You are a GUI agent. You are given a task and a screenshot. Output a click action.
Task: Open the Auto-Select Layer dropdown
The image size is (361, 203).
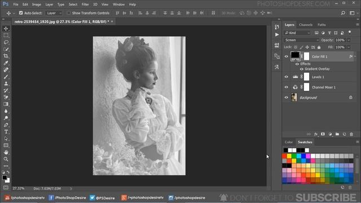[54, 13]
